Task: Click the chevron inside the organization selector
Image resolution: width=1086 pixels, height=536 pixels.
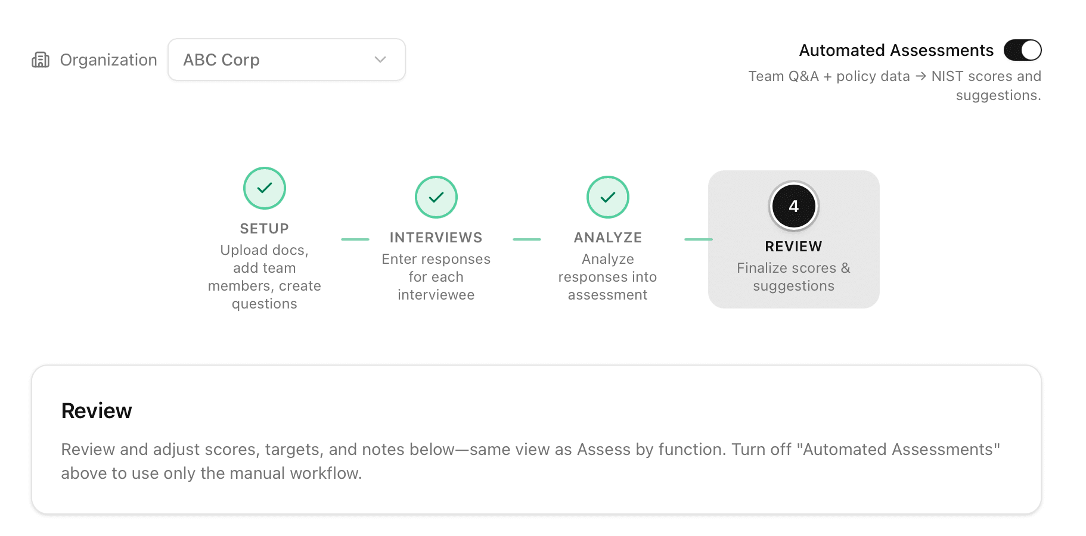Action: click(x=380, y=59)
